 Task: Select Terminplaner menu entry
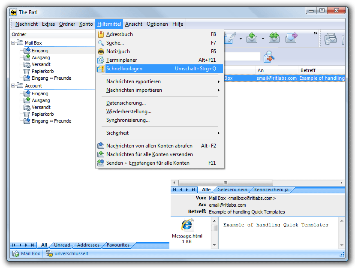160,60
